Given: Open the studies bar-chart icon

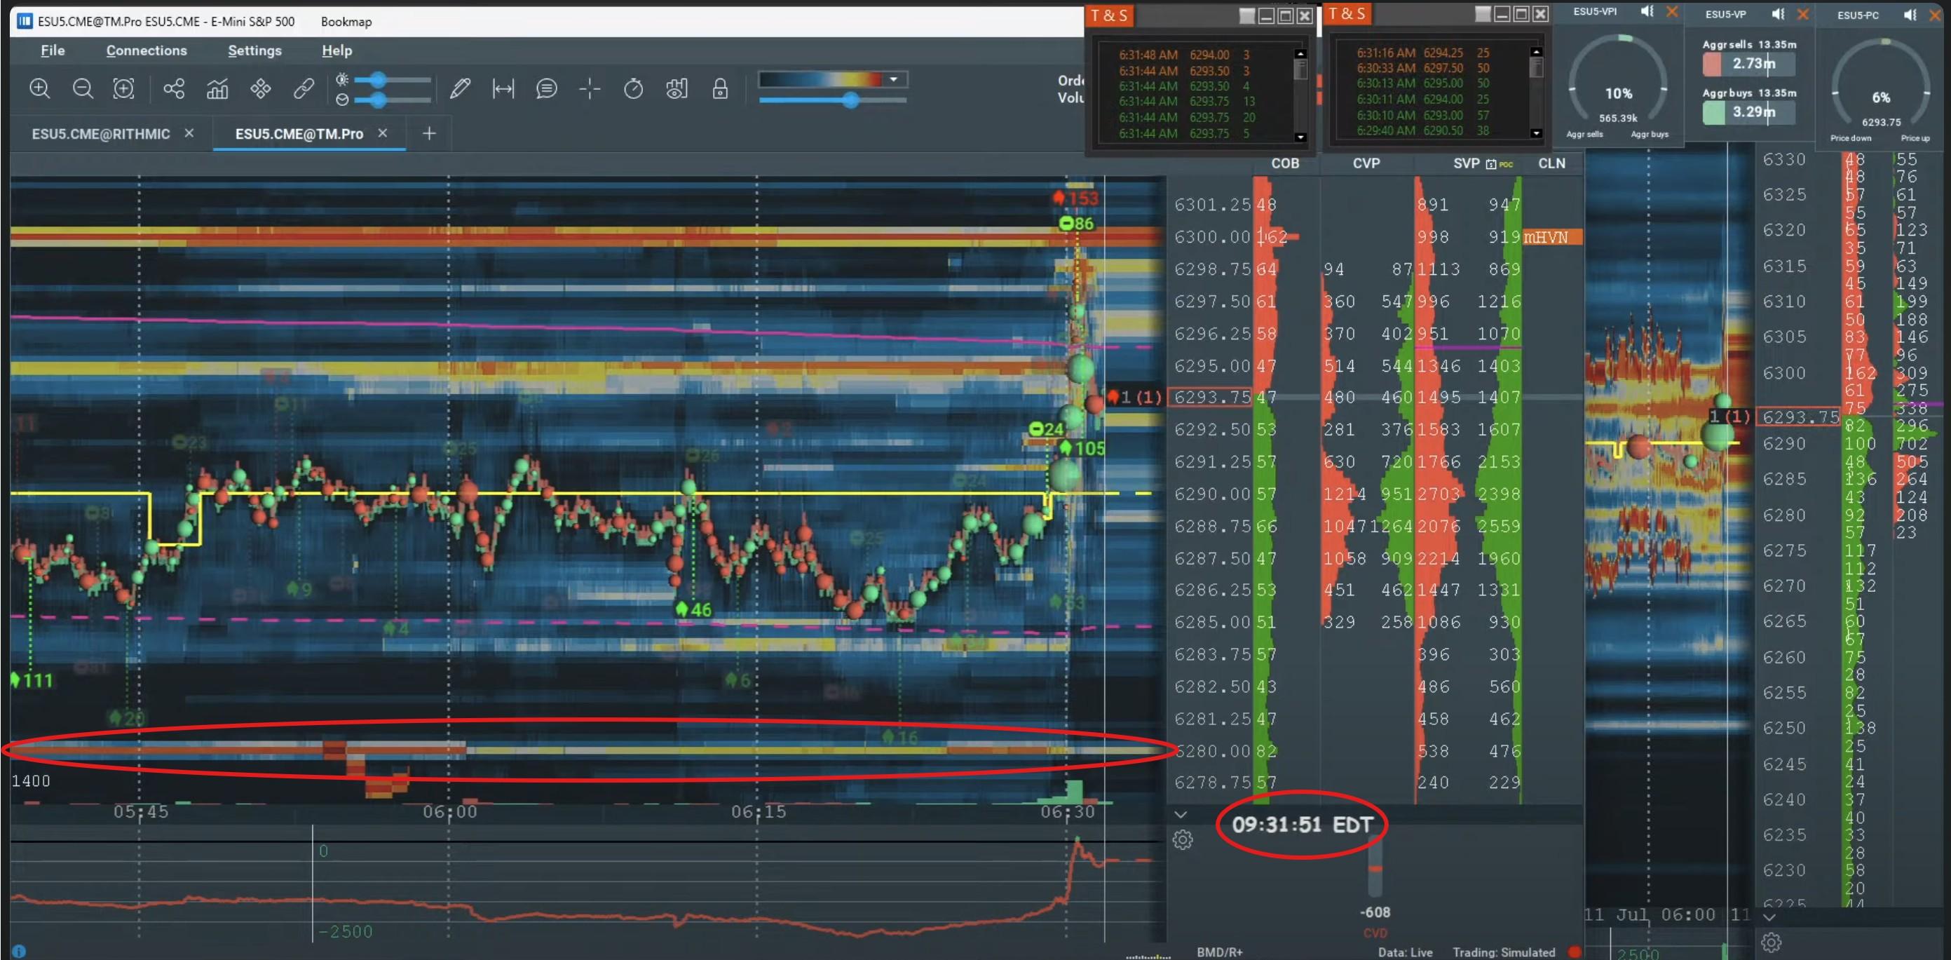Looking at the screenshot, I should tap(217, 88).
